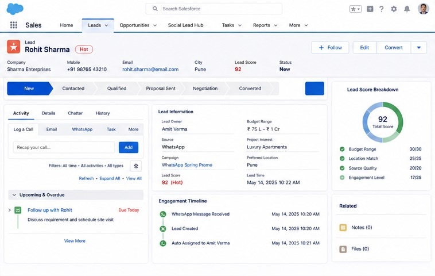Click the Follow button

[330, 48]
